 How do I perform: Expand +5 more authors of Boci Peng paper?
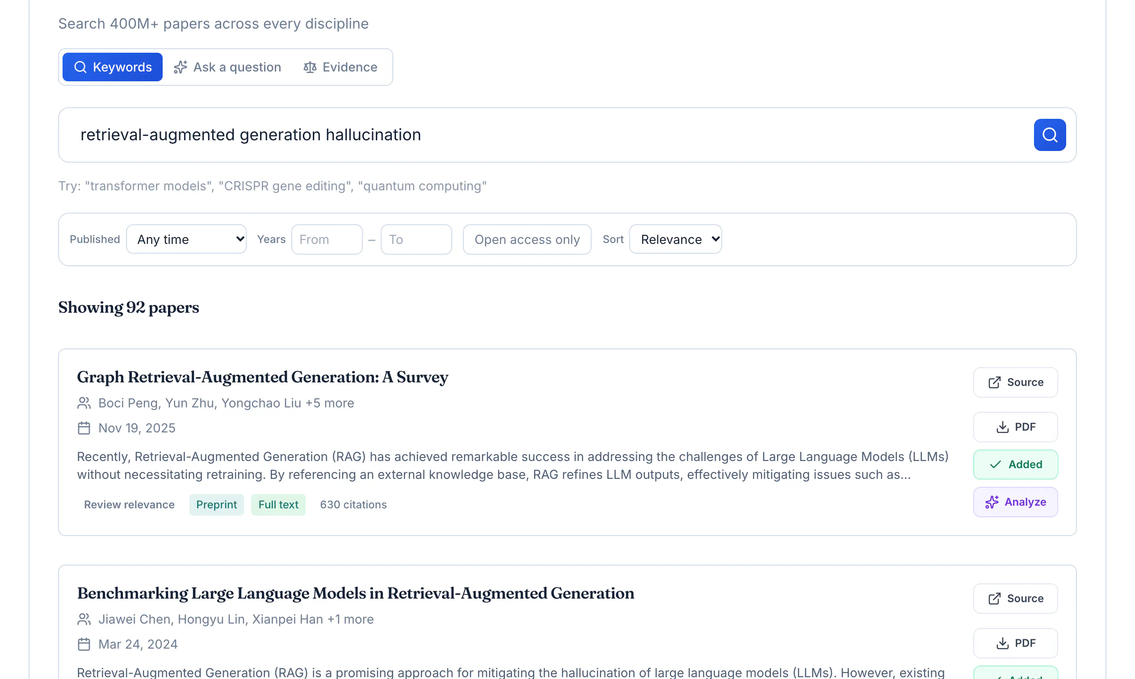coord(329,403)
